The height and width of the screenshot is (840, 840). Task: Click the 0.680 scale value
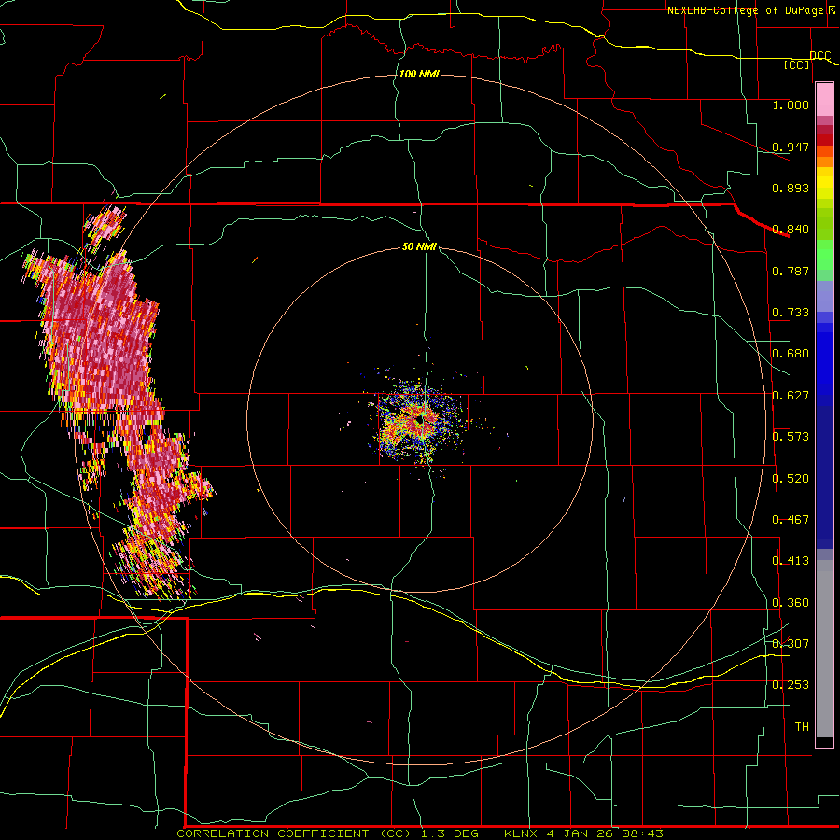pos(791,354)
